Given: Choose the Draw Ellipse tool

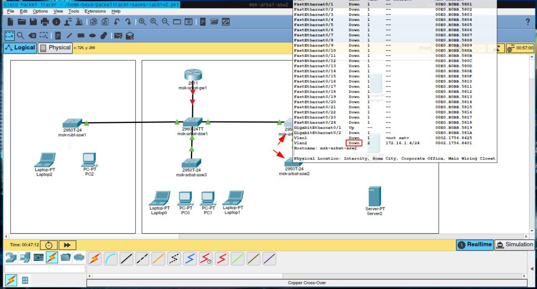Looking at the screenshot, I should 92,36.
